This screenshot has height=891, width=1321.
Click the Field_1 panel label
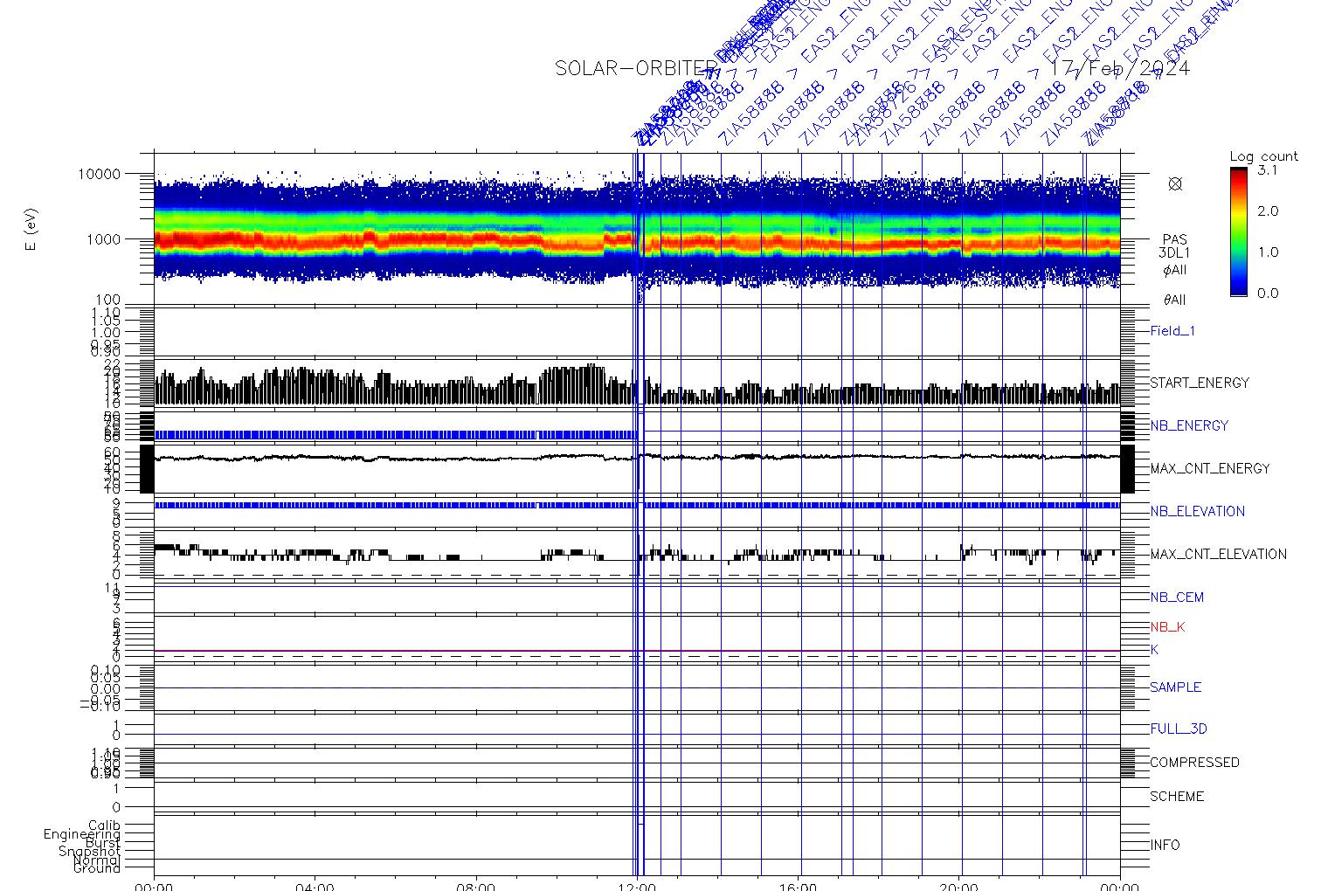(x=1172, y=331)
